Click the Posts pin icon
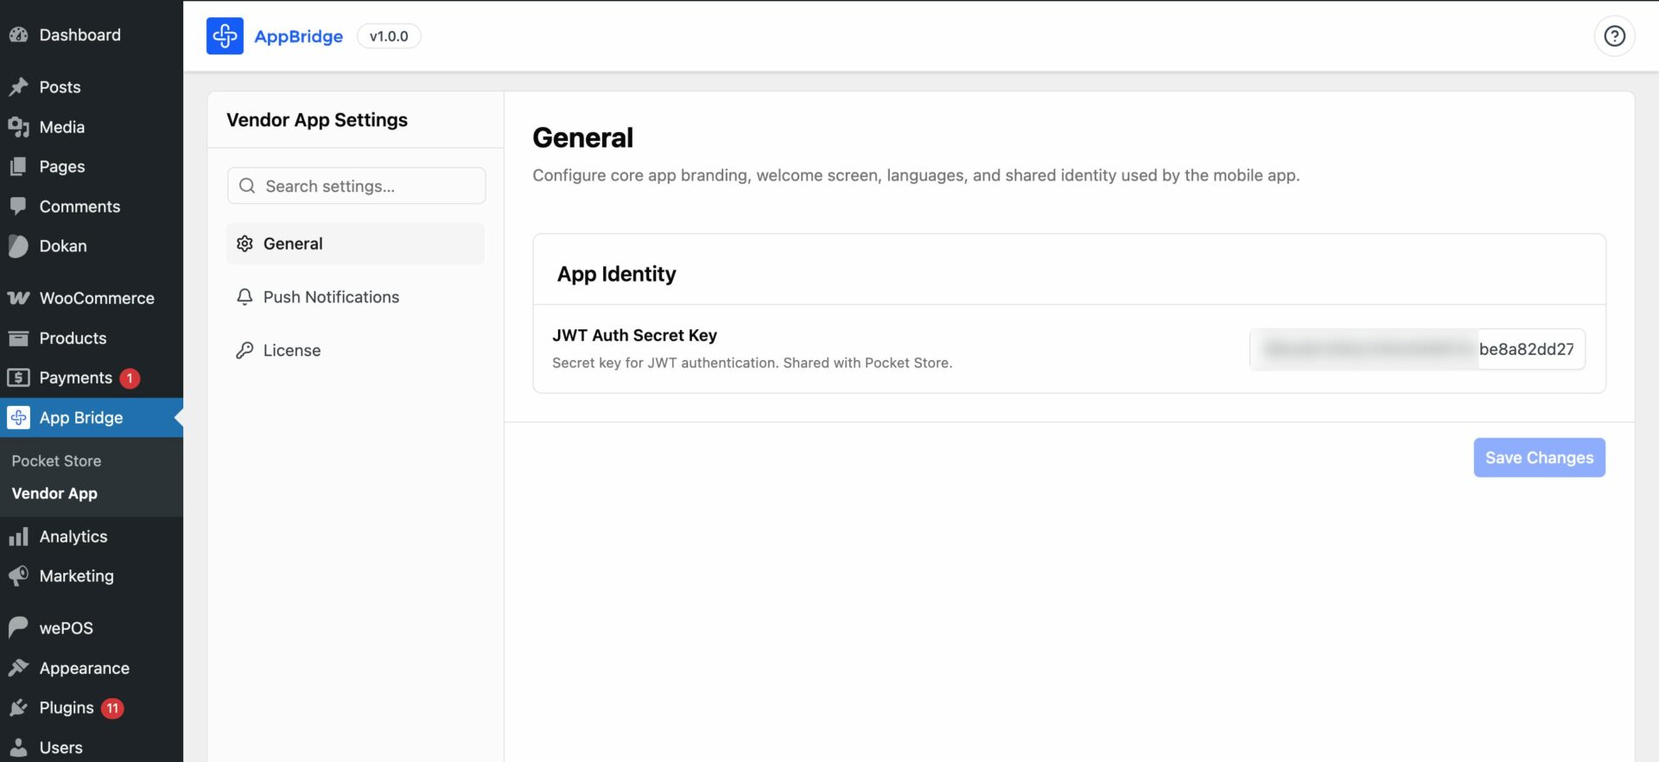The image size is (1659, 762). (x=19, y=87)
